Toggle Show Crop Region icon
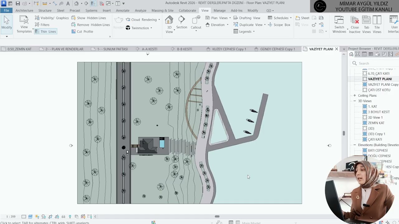Viewport: 399px width, 224px height. click(x=57, y=217)
